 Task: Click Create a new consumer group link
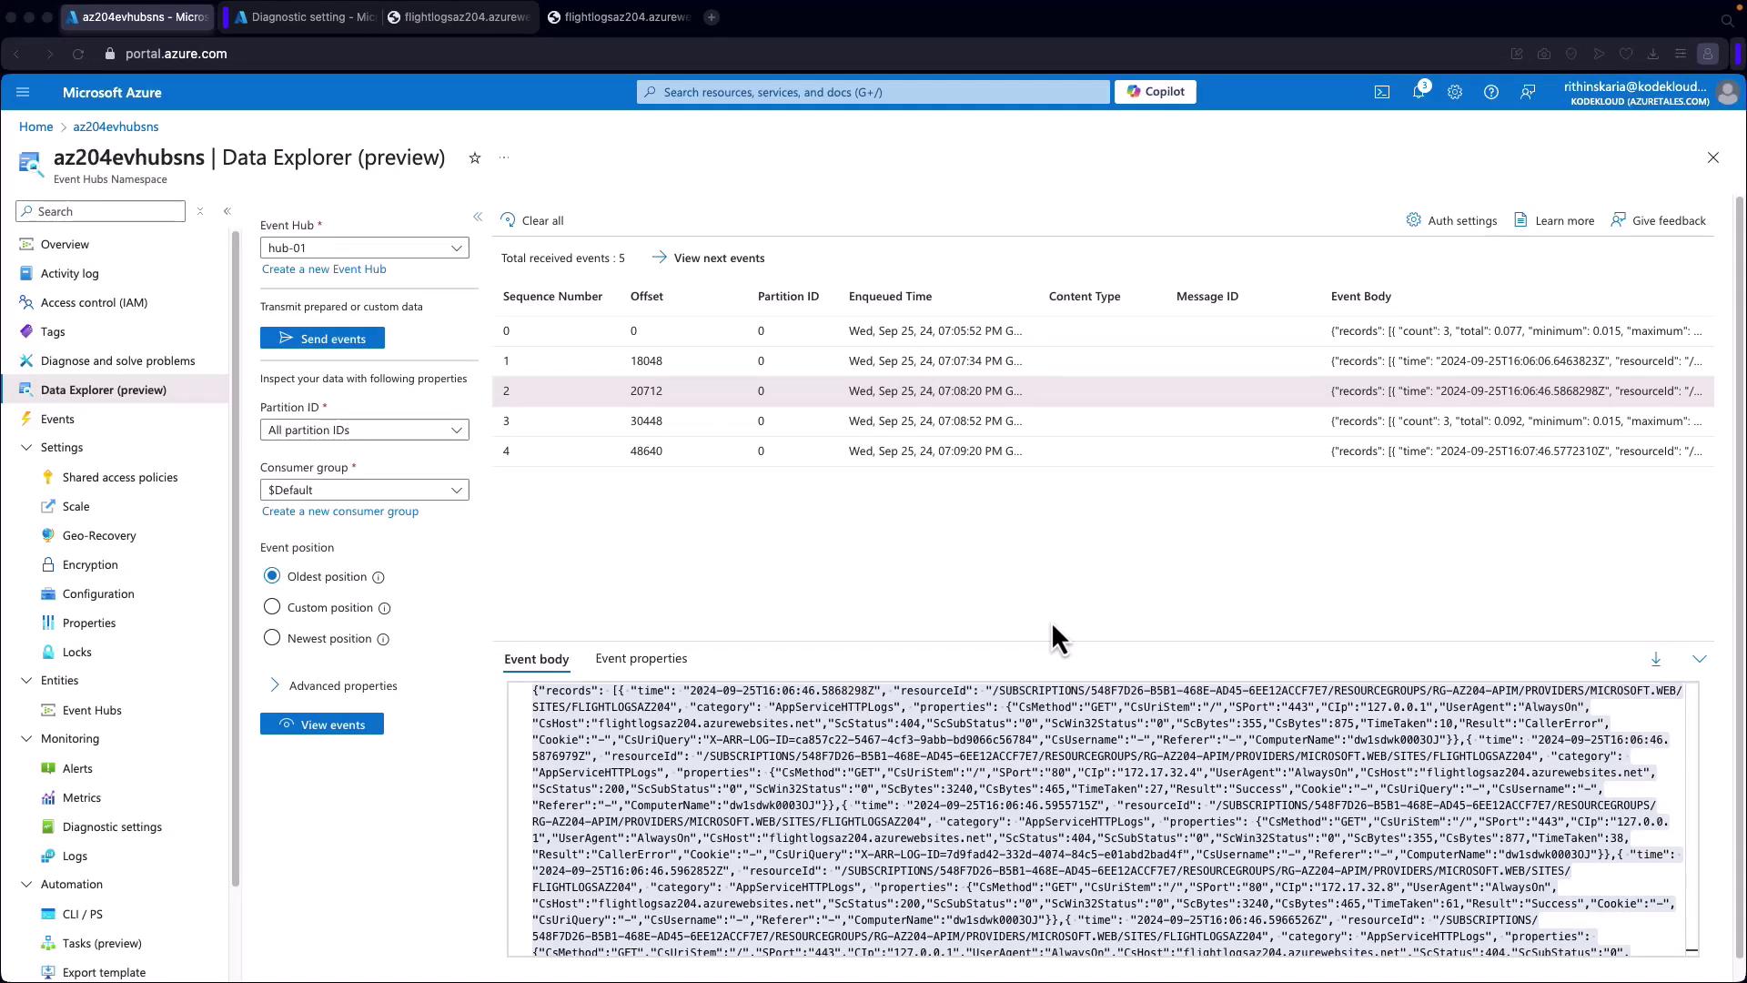pyautogui.click(x=339, y=512)
